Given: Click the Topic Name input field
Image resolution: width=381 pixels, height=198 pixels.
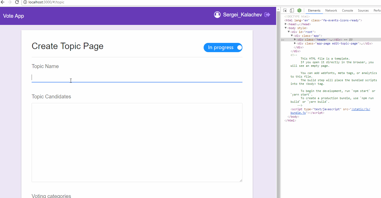Looking at the screenshot, I should coord(137,78).
